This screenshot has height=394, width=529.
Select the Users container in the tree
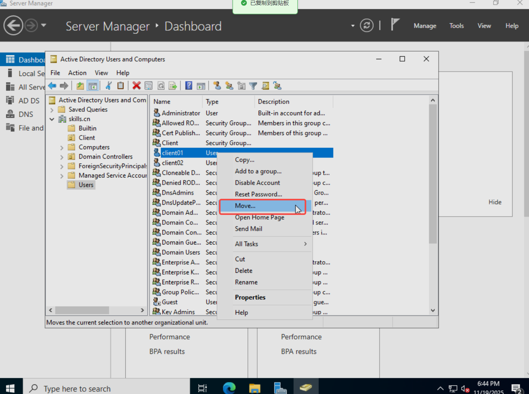(x=81, y=185)
